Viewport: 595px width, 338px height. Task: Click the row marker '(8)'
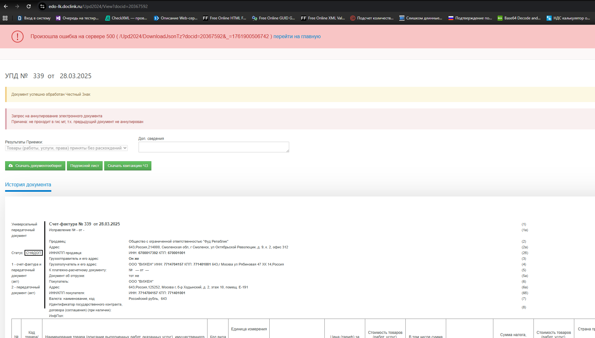[524, 307]
